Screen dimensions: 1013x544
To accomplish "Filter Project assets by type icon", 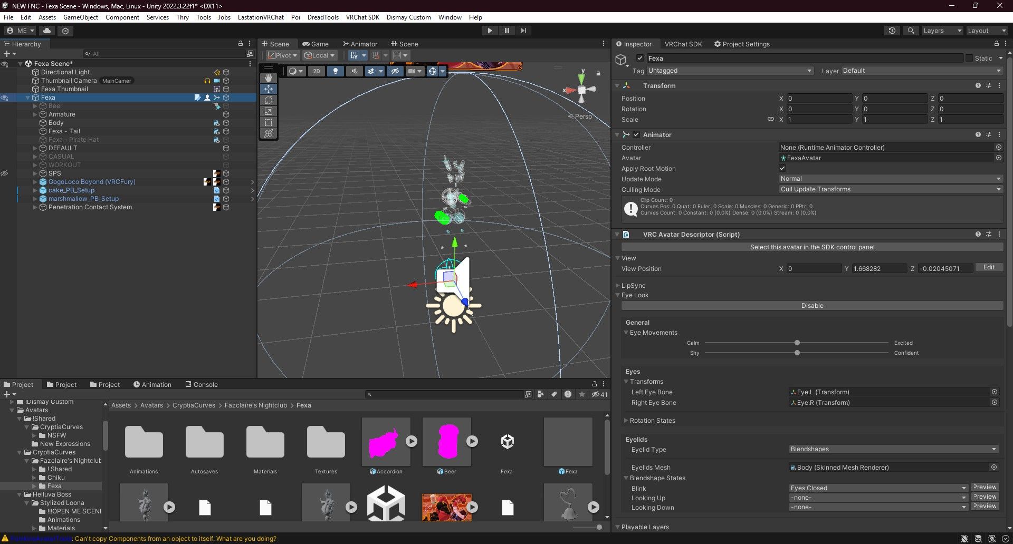I will [540, 394].
